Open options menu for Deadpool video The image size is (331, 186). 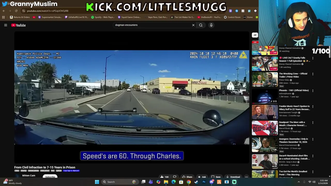tap(313, 123)
